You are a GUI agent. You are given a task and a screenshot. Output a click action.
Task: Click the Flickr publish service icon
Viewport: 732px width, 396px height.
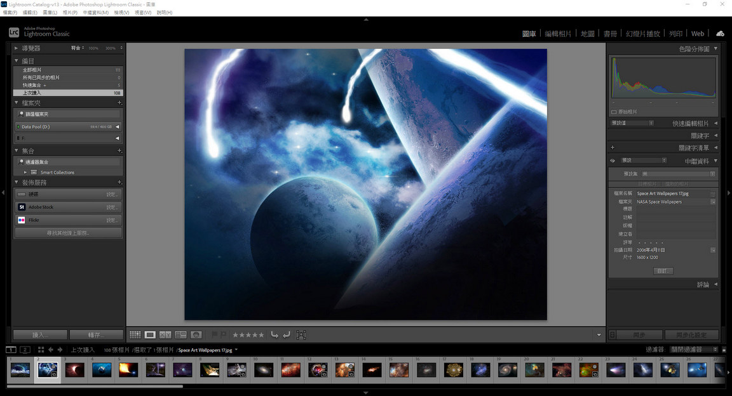click(20, 220)
